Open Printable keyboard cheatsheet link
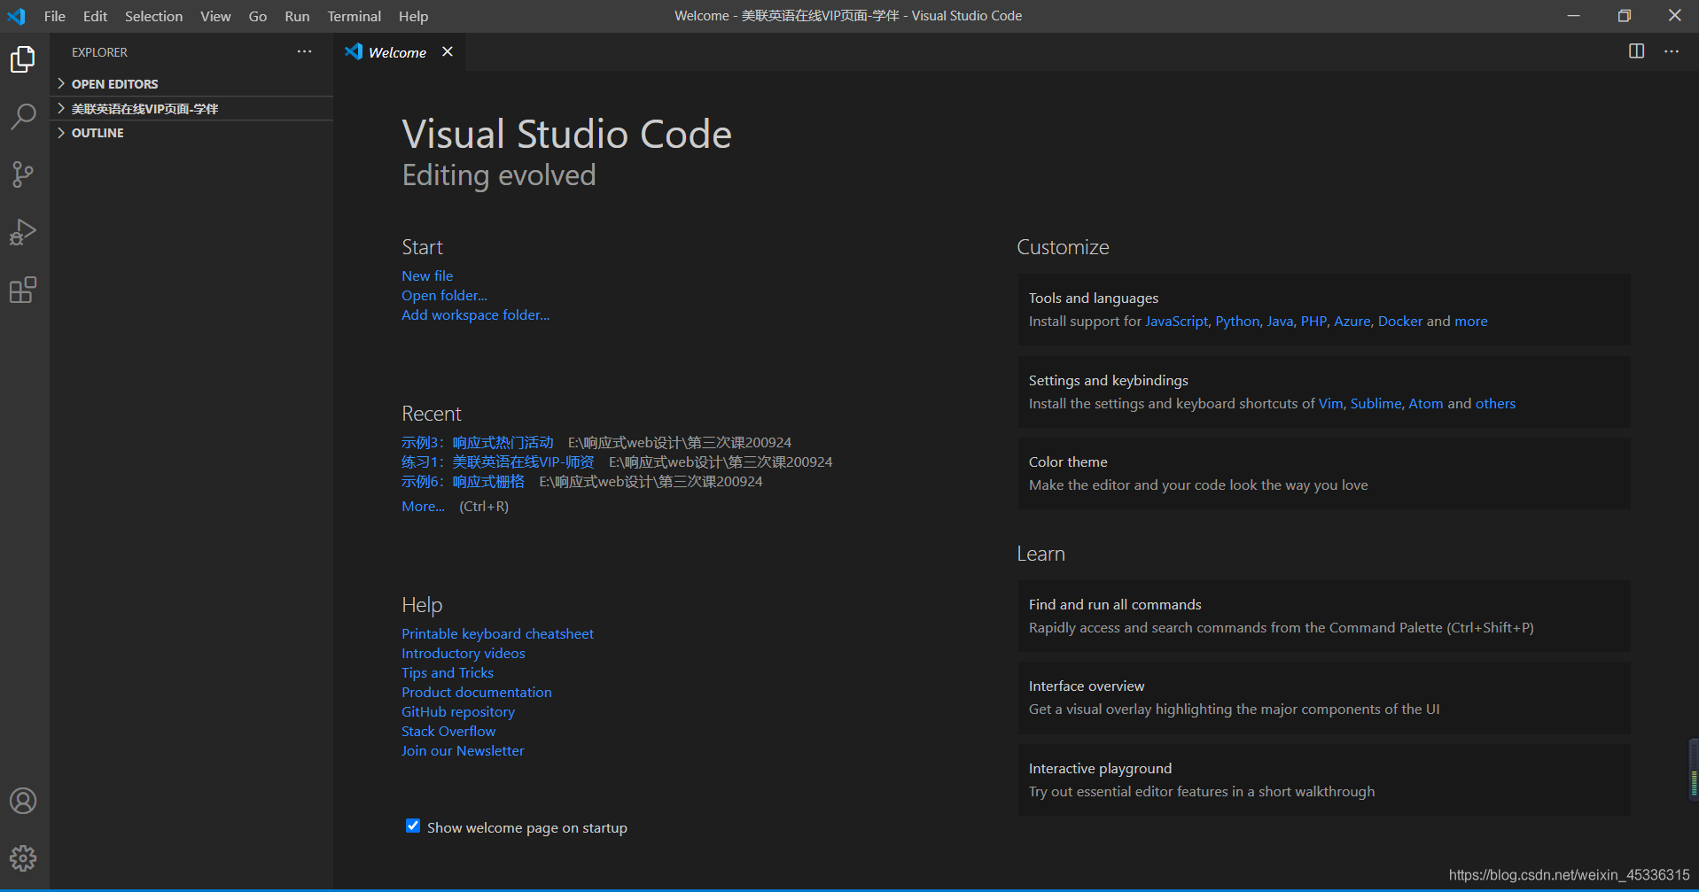The image size is (1699, 892). coord(497,633)
